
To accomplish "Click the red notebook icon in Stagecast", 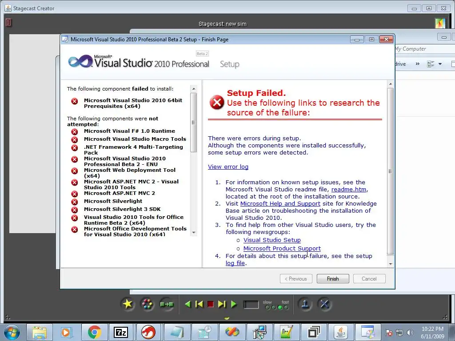I will (x=8, y=22).
